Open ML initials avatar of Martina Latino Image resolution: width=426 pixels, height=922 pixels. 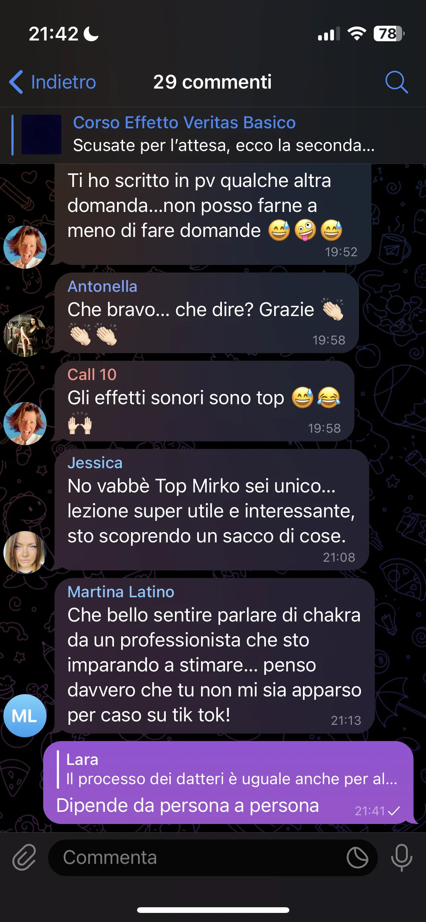pyautogui.click(x=25, y=716)
